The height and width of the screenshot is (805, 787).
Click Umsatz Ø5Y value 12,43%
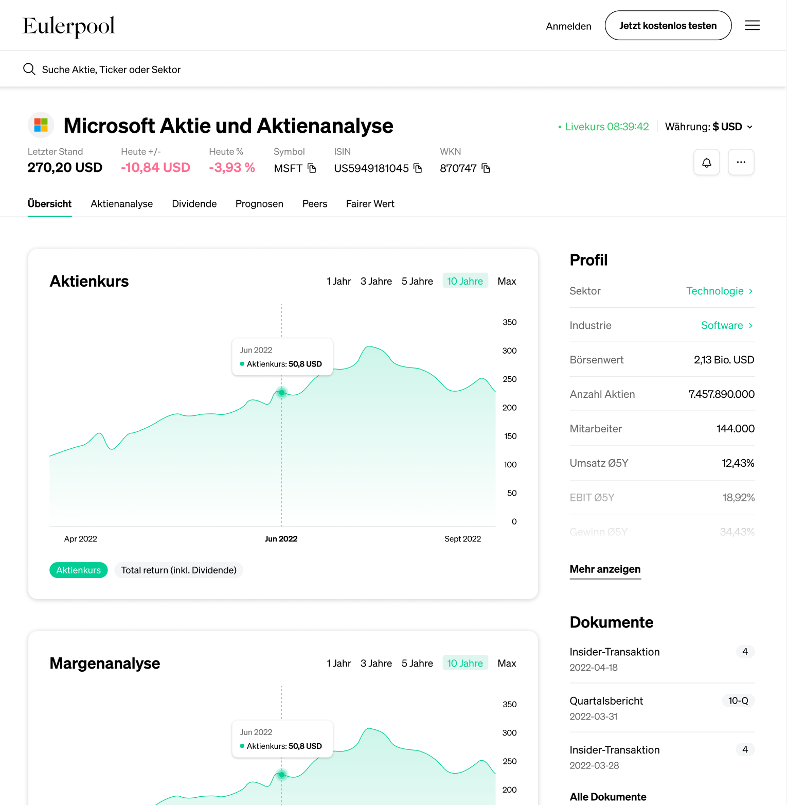pyautogui.click(x=738, y=463)
